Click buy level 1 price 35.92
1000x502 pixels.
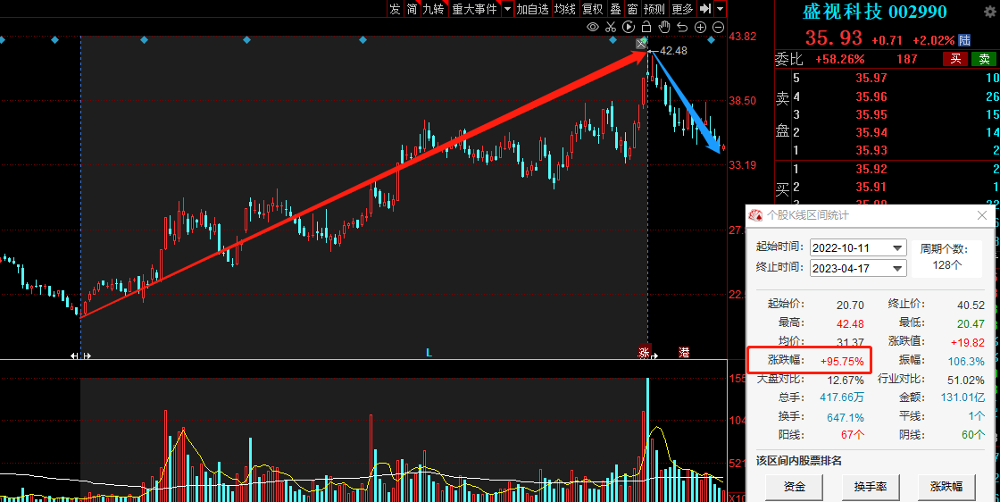[871, 169]
